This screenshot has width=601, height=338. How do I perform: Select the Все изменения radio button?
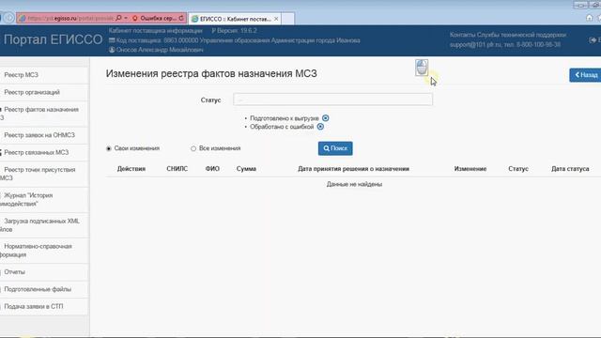click(193, 148)
